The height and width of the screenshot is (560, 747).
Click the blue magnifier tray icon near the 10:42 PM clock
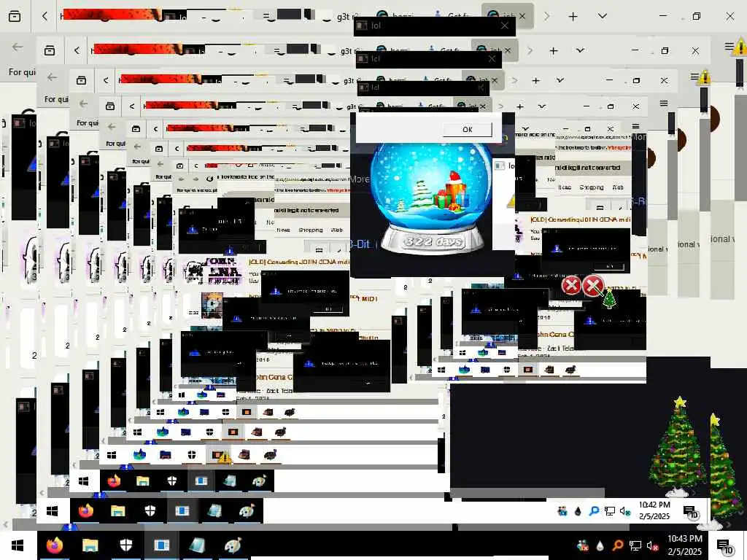tap(594, 511)
